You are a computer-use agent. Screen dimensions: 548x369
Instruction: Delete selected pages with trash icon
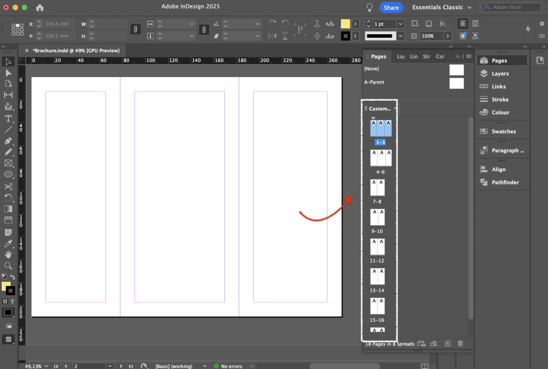(460, 343)
